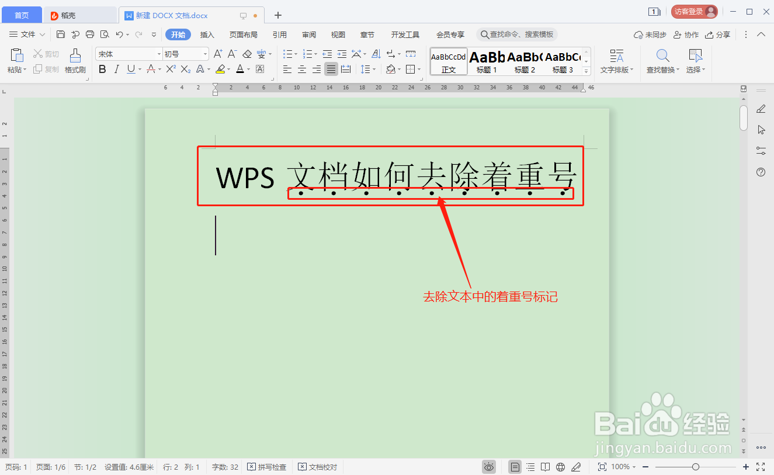The image size is (774, 475).
Task: Toggle eye protection mode in status bar
Action: tap(489, 467)
